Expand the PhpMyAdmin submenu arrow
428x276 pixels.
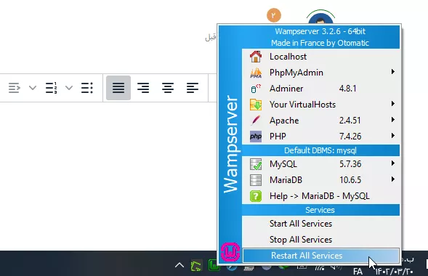coord(393,72)
